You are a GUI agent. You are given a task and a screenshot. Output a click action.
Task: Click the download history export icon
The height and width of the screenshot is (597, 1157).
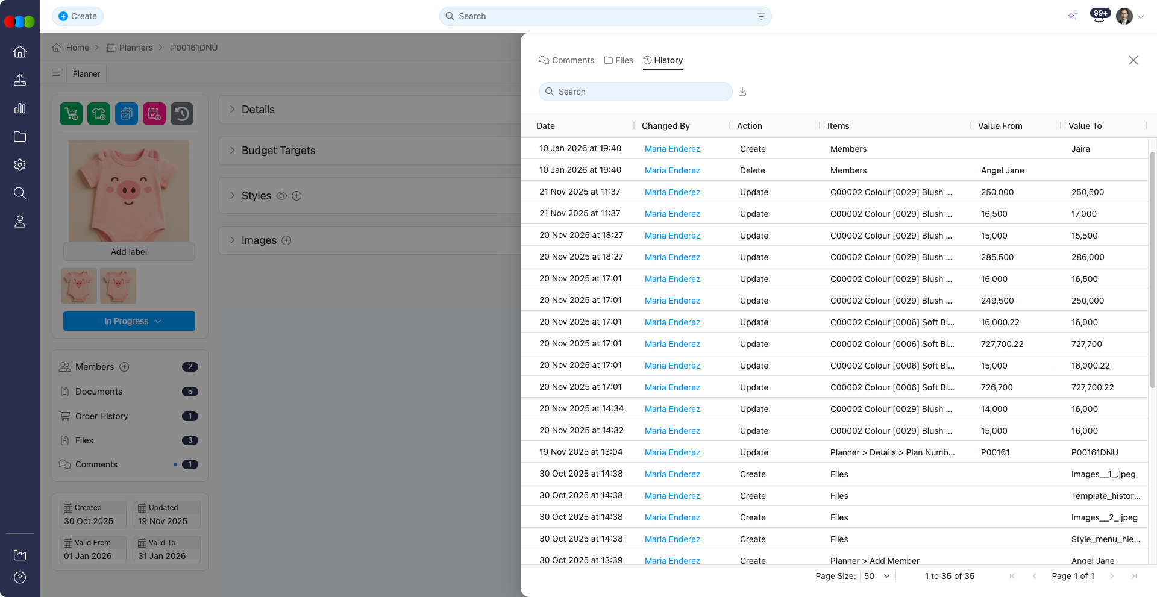(742, 92)
